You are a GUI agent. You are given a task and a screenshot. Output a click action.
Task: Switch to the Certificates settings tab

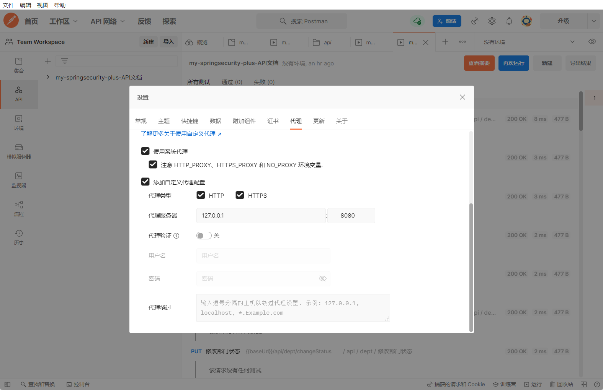[x=273, y=121]
